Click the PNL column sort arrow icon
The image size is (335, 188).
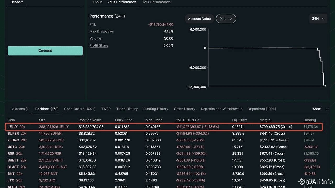(x=199, y=120)
